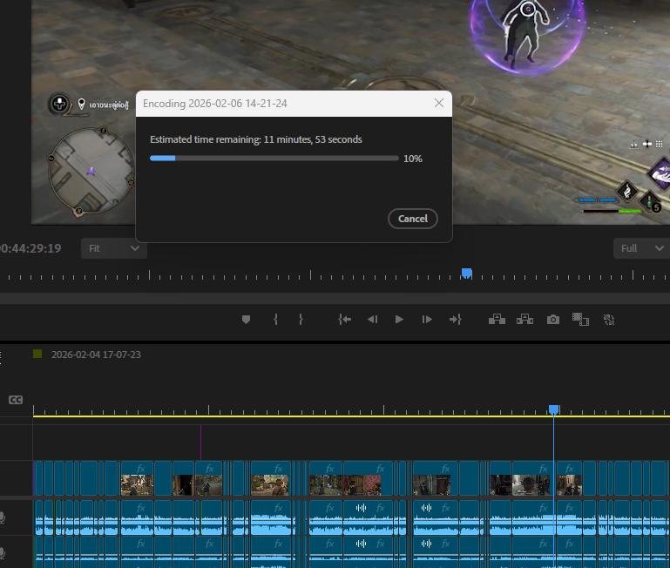Step forward one frame

[x=427, y=319]
